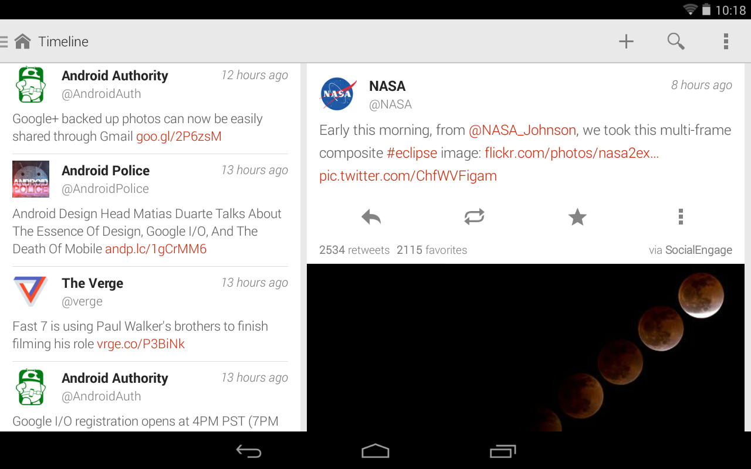Compose a new tweet with plus icon
The image size is (751, 469).
(626, 42)
